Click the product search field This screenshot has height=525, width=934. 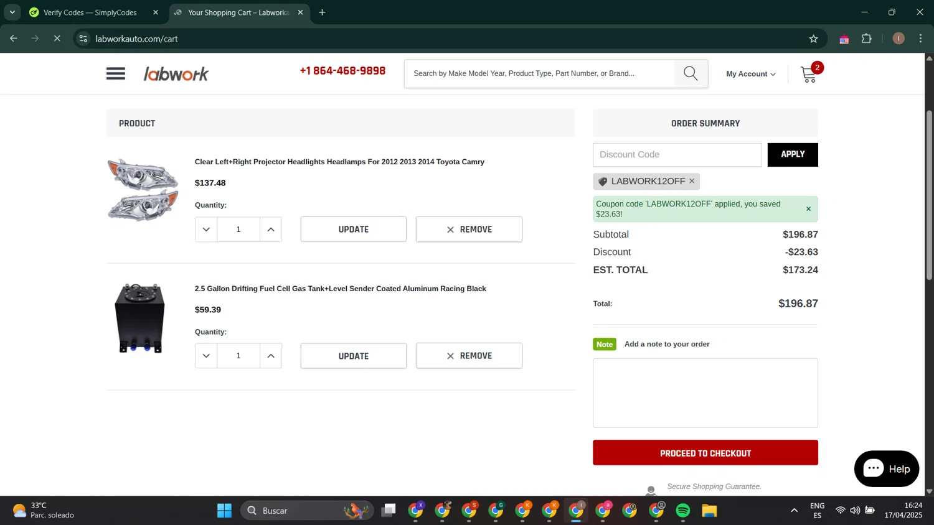tap(539, 73)
